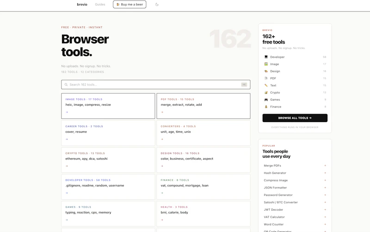Viewport: 370px width, 232px height.
Task: Click the Games category controller icon
Action: tap(266, 99)
